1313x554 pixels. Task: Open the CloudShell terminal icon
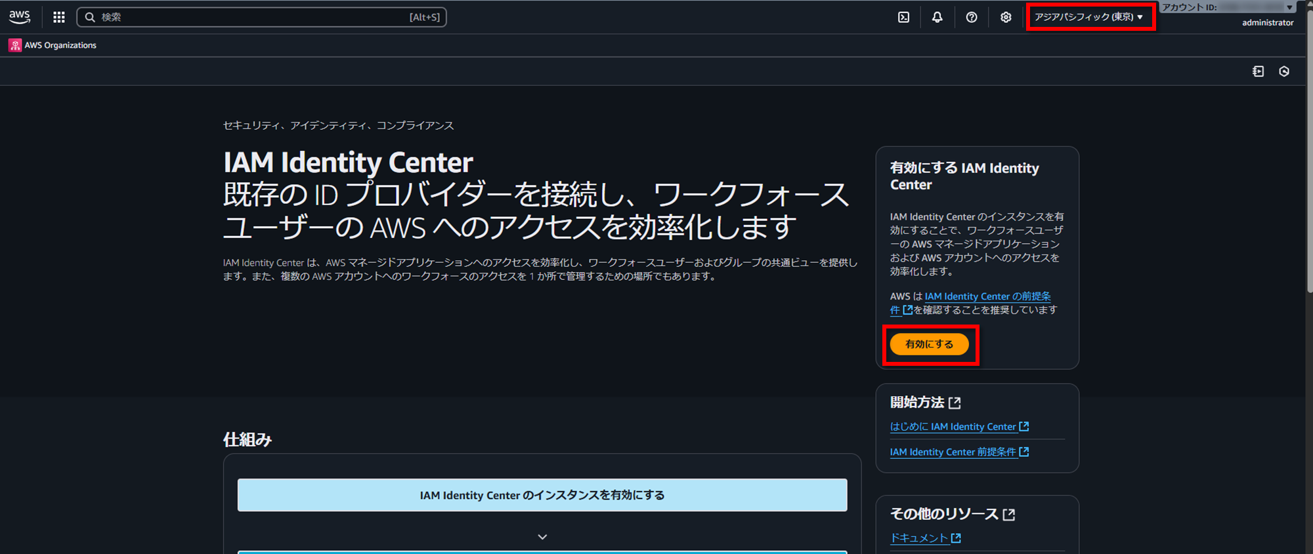[904, 17]
